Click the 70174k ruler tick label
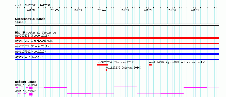The height and width of the screenshot is (97, 226). point(102,10)
